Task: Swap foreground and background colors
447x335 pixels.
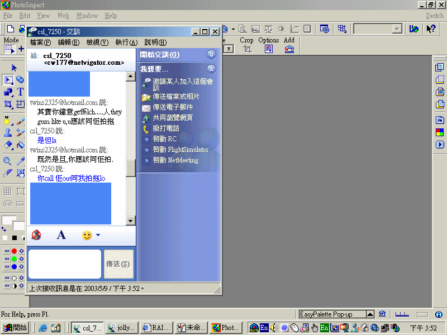Action: click(4, 229)
